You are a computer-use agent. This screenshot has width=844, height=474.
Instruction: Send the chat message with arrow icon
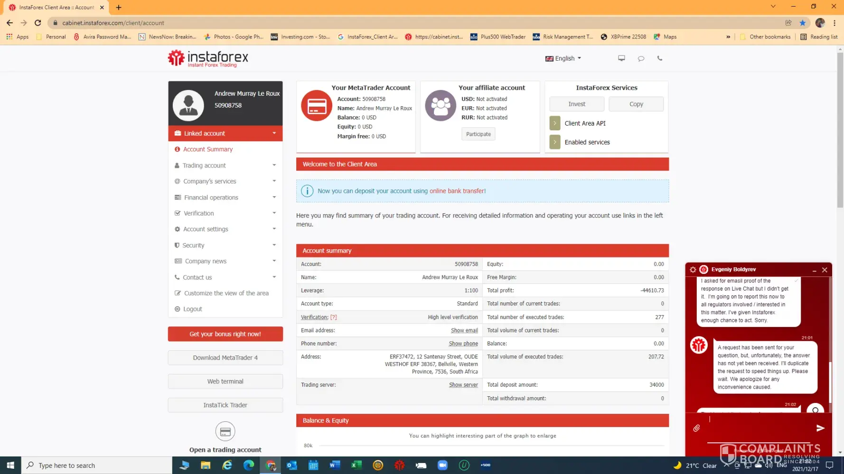tap(820, 428)
